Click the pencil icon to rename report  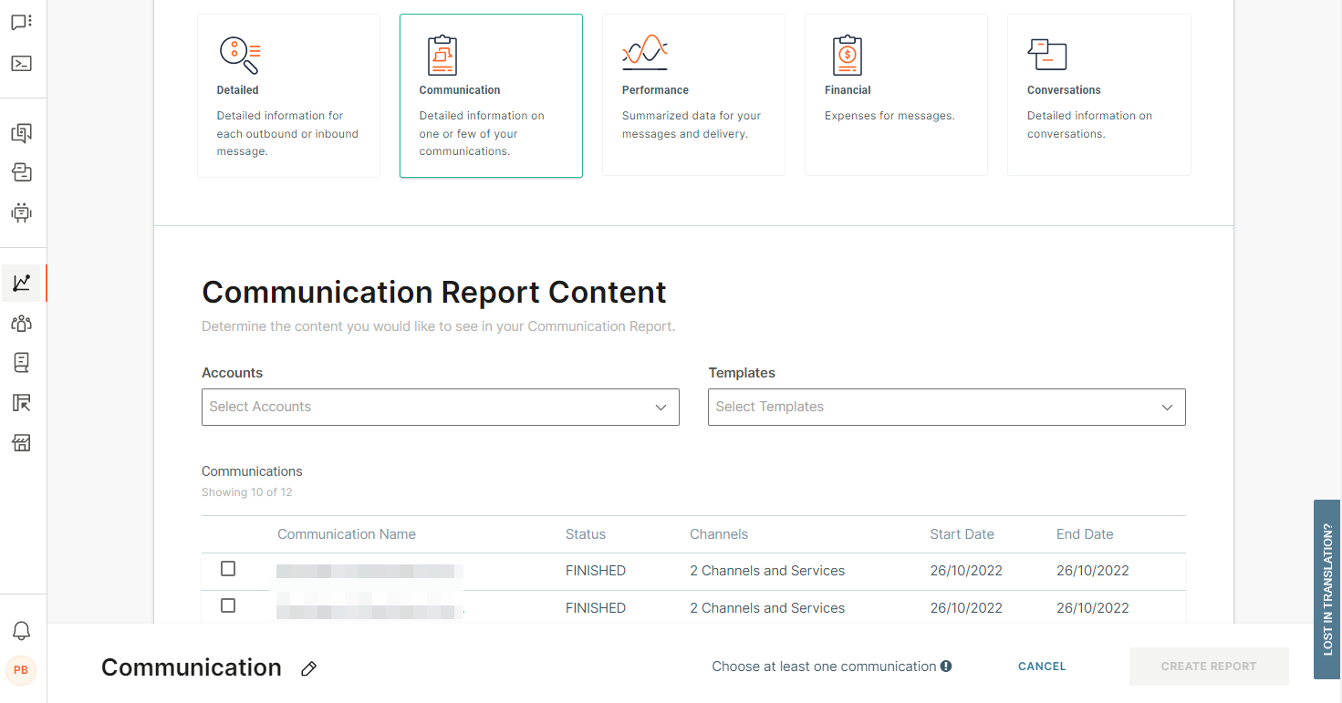click(308, 668)
